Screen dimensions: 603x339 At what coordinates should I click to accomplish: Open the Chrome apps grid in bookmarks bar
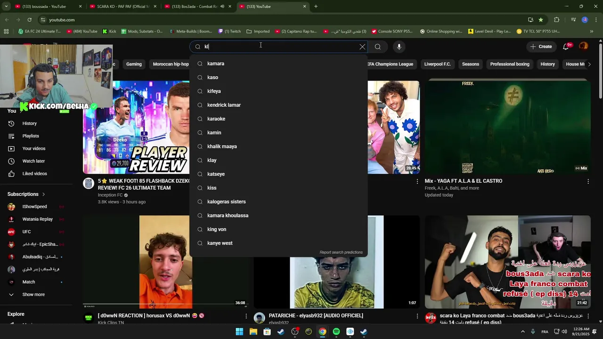coord(6,32)
